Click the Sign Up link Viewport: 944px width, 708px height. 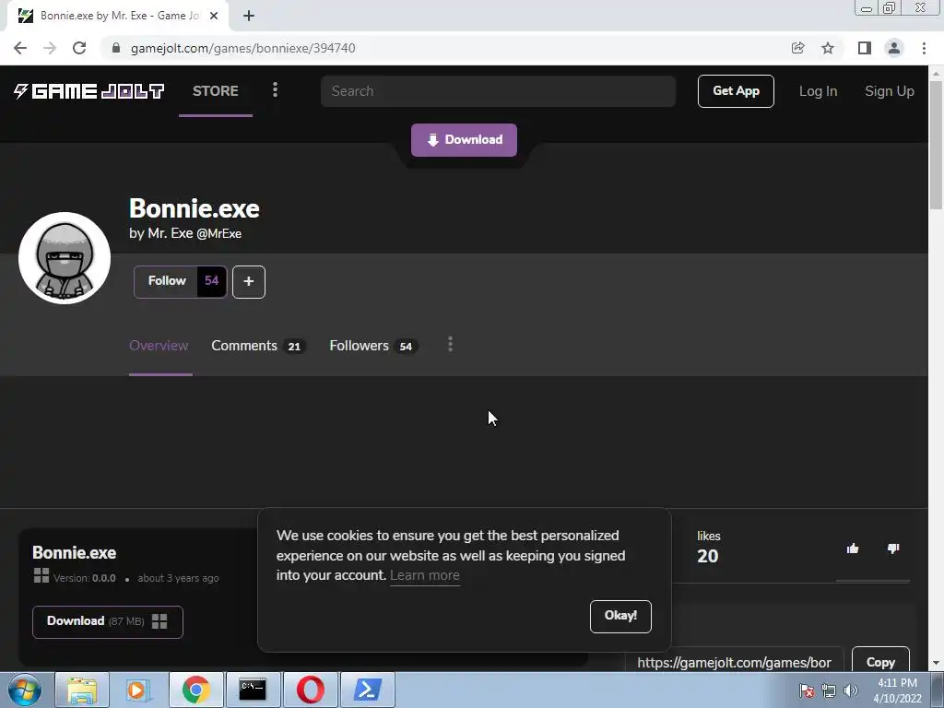point(890,91)
